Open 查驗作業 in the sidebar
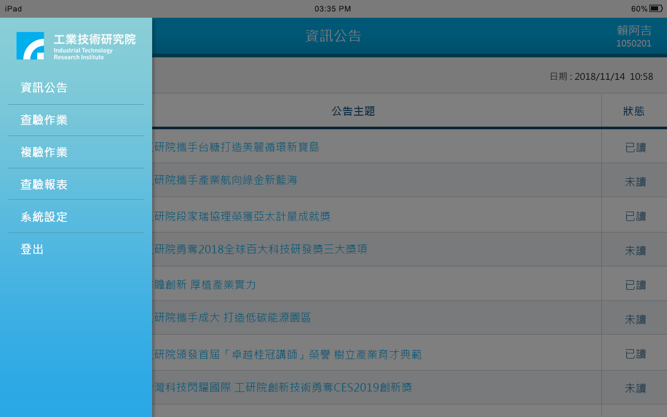 pos(44,120)
